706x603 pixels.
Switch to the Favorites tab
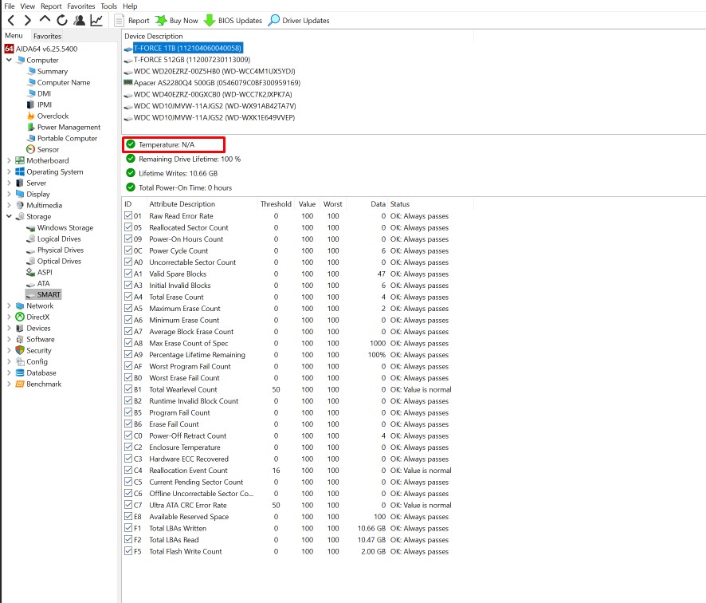[x=47, y=36]
